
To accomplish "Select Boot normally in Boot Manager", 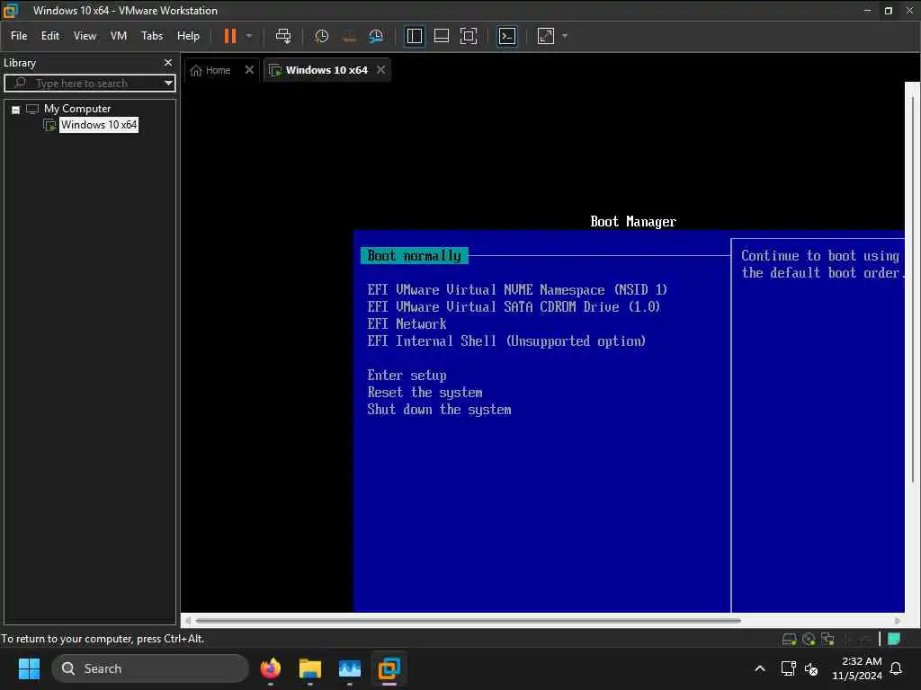I will point(414,256).
